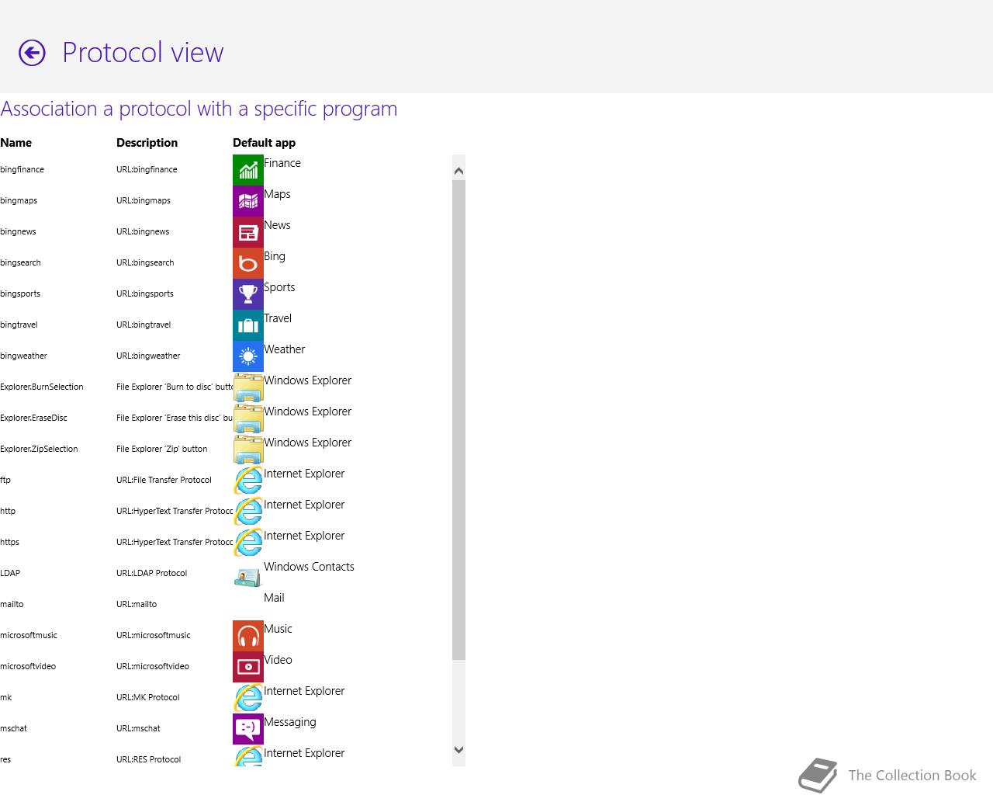Click the Protocol view page title
The width and height of the screenshot is (993, 795).
143,53
